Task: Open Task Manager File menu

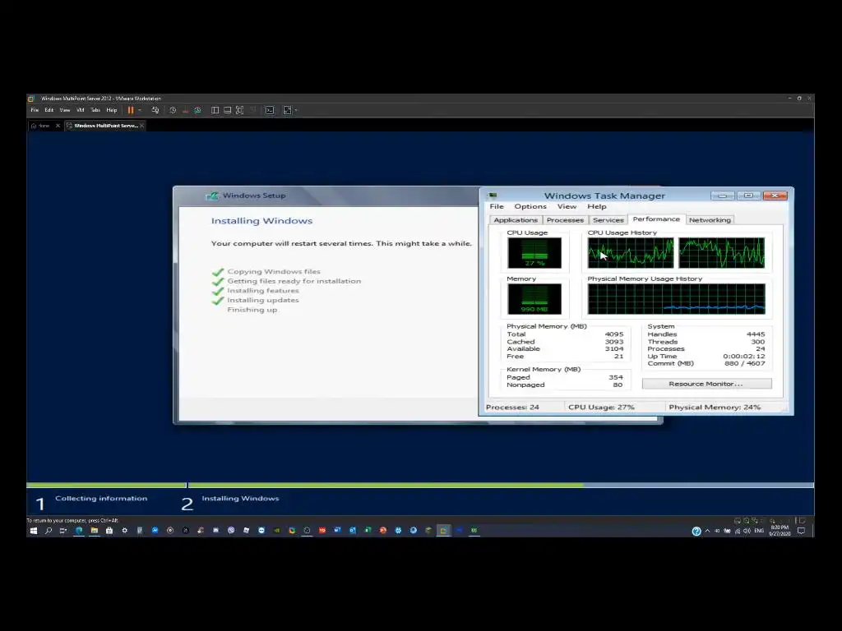Action: 497,206
